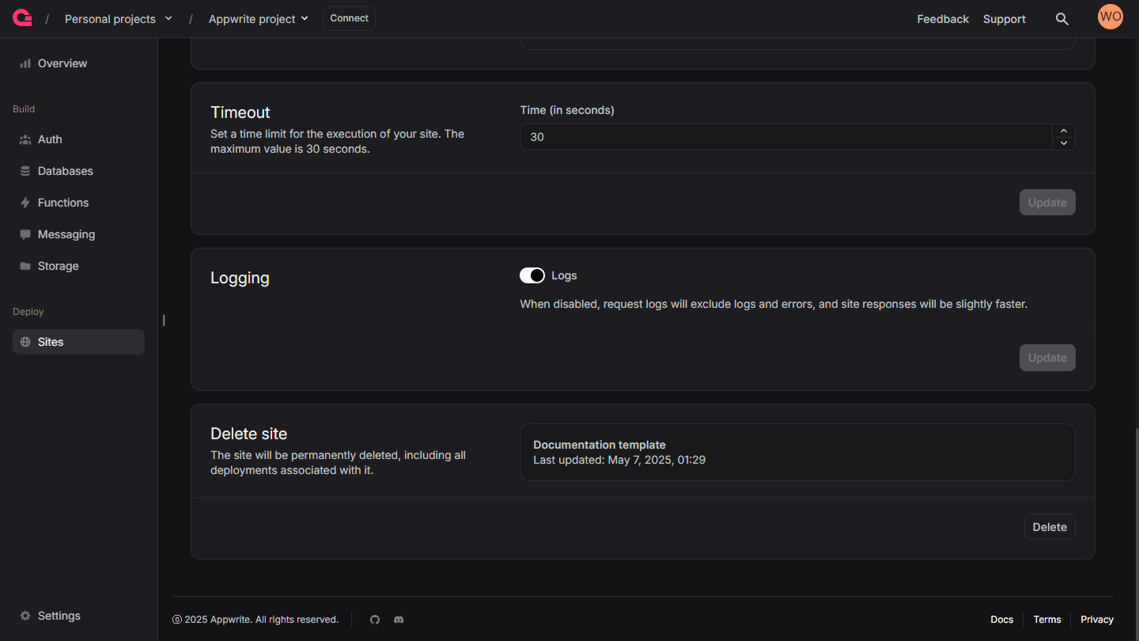Go to Overview in the sidebar
The width and height of the screenshot is (1139, 641).
pos(78,63)
